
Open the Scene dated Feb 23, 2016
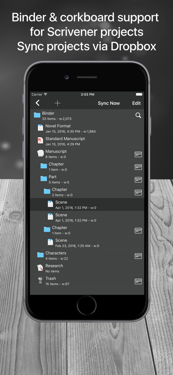87,243
